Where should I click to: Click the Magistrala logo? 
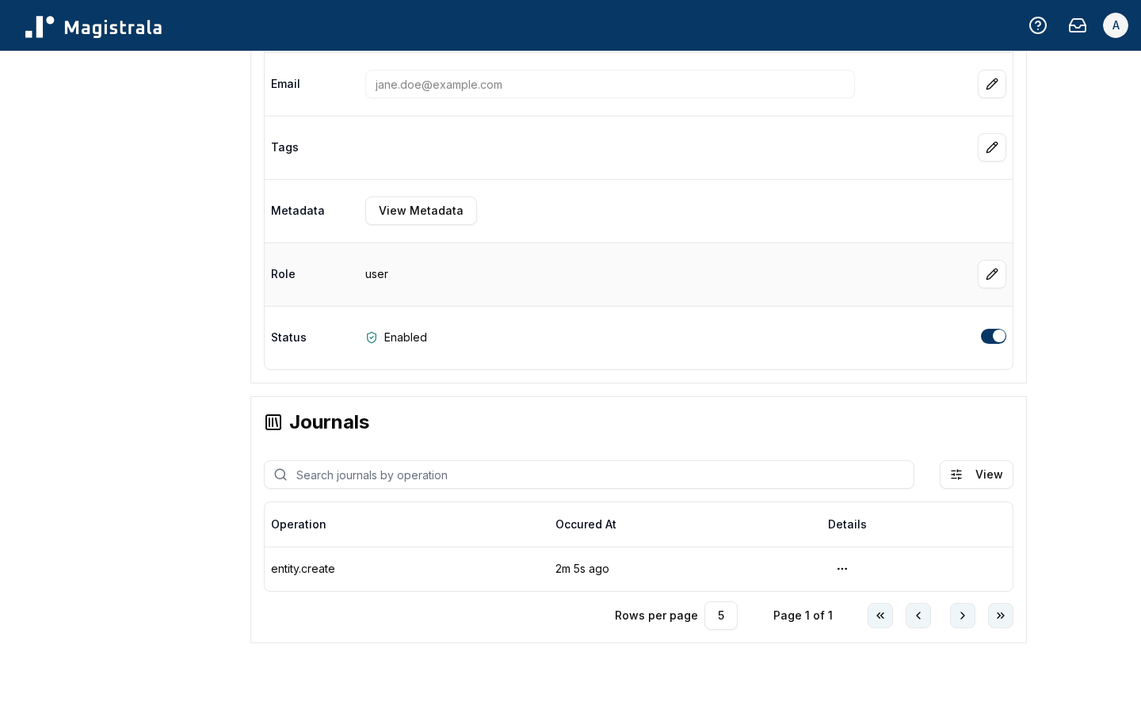pyautogui.click(x=93, y=27)
